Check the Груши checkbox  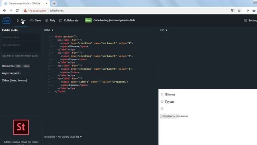(162, 101)
